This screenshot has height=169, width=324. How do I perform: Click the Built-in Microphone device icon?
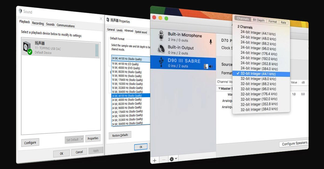pos(161,36)
